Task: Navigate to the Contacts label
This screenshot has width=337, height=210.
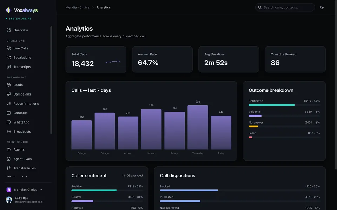Action: (x=20, y=113)
